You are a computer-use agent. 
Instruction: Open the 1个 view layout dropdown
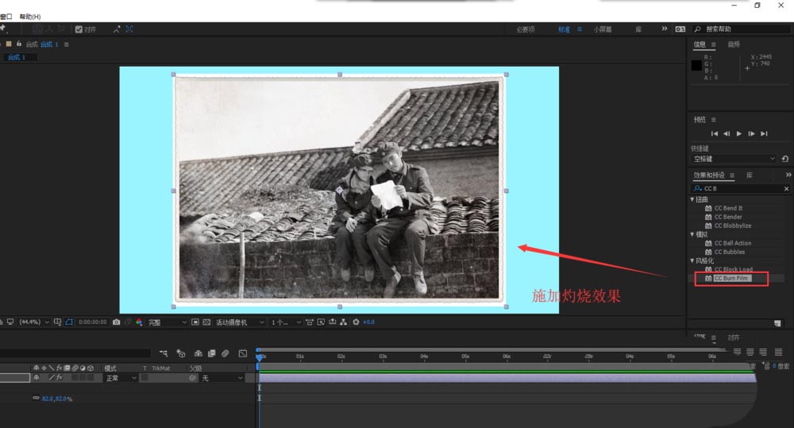286,322
